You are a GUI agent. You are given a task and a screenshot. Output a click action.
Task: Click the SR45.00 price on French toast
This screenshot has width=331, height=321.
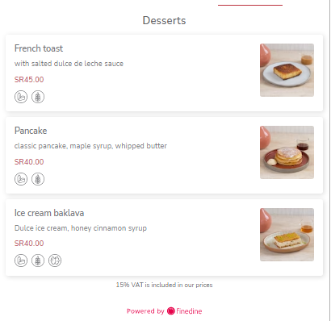point(29,80)
